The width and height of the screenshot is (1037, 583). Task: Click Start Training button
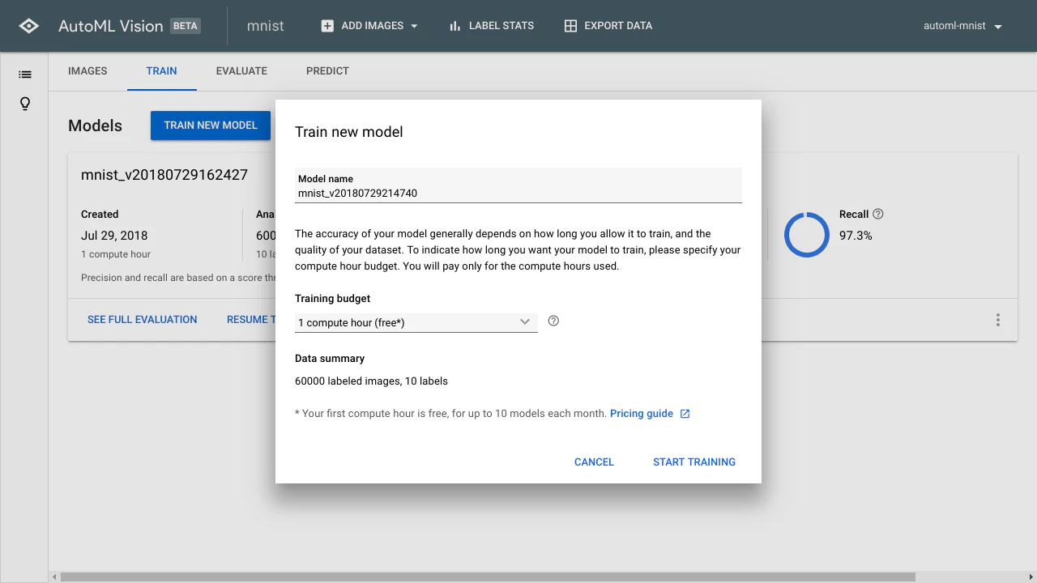pyautogui.click(x=694, y=462)
